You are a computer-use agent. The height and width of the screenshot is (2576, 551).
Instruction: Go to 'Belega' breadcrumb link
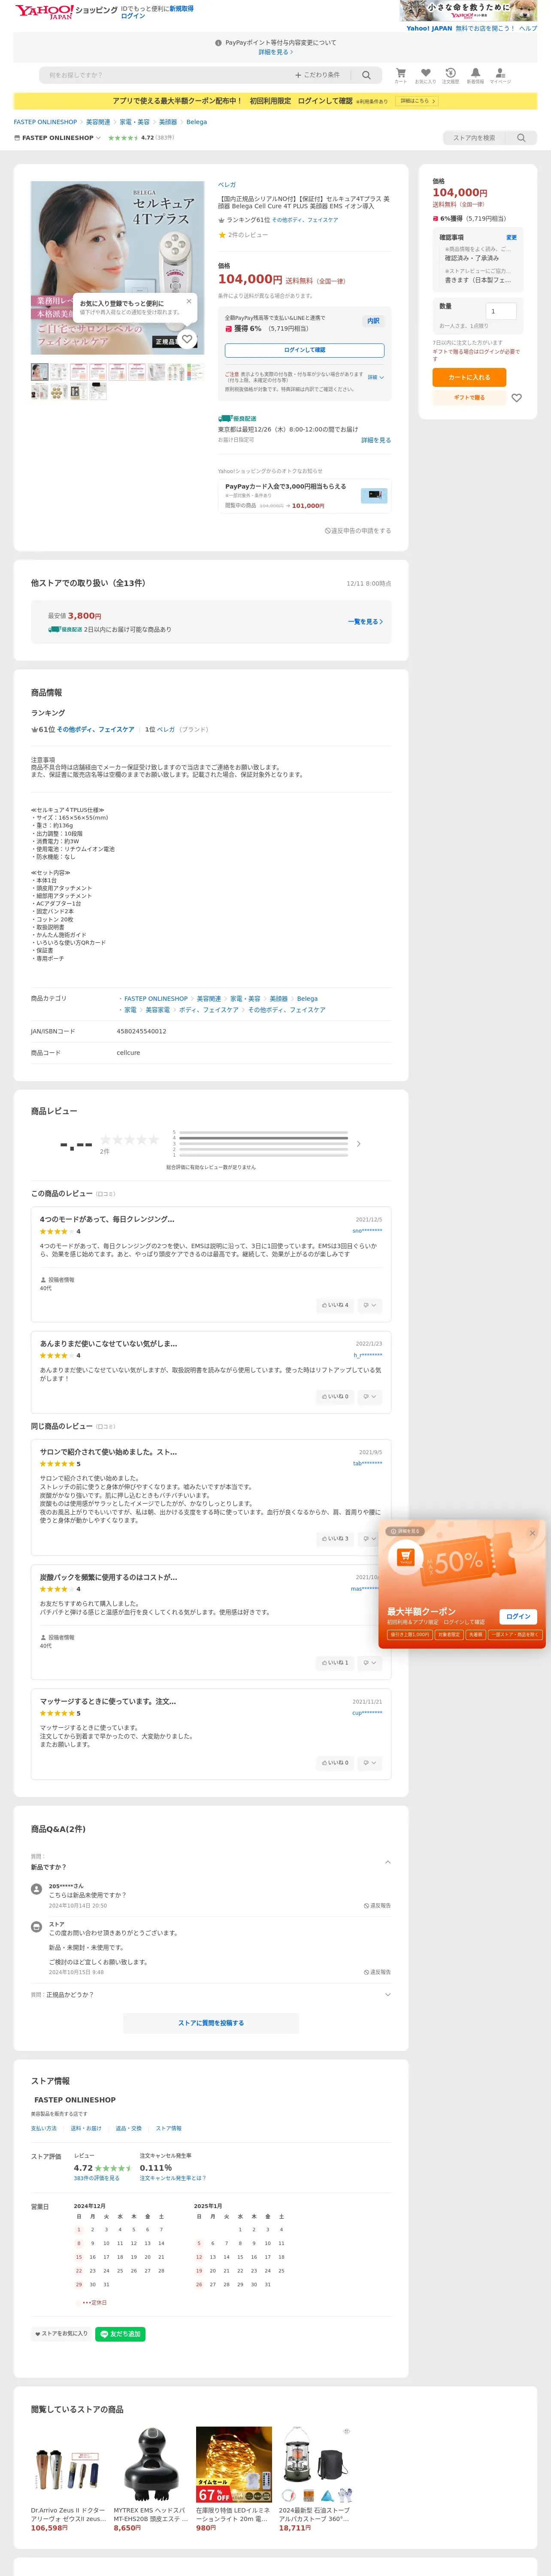(x=196, y=122)
